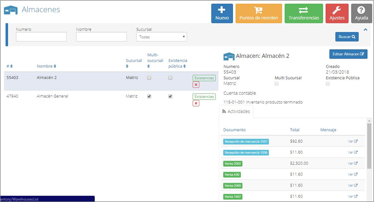Click the Venta 1607 tag
Image resolution: width=374 pixels, height=202 pixels.
pos(233,196)
